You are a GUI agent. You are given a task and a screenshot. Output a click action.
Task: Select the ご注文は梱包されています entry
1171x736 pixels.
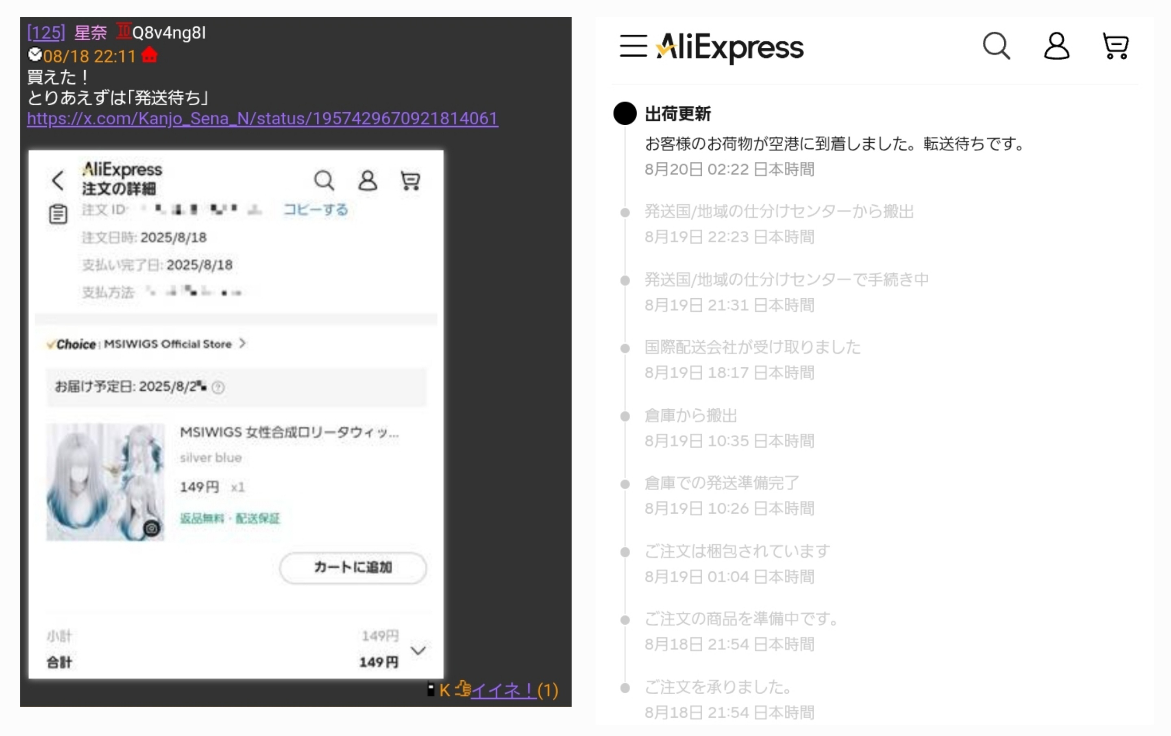tap(737, 551)
